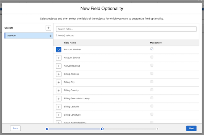
Task: Toggle Mandatory checkbox for Billing City
Action: point(152,82)
